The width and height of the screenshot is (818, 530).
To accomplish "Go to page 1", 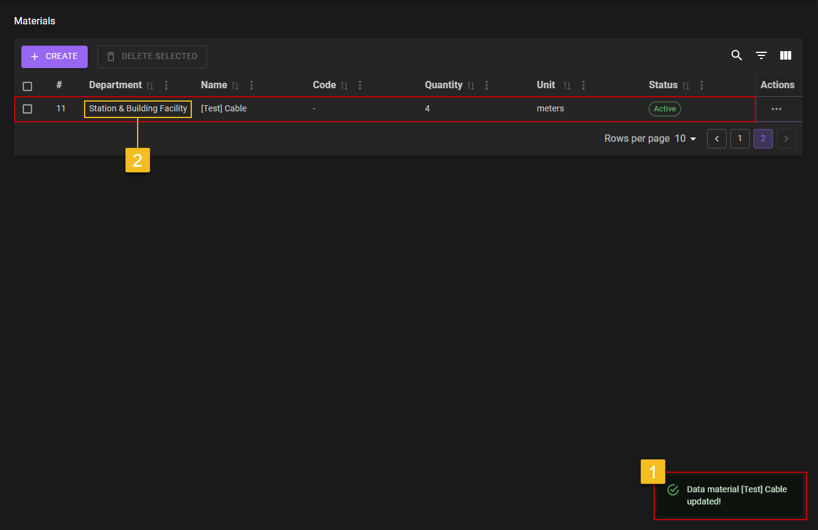I will (739, 139).
